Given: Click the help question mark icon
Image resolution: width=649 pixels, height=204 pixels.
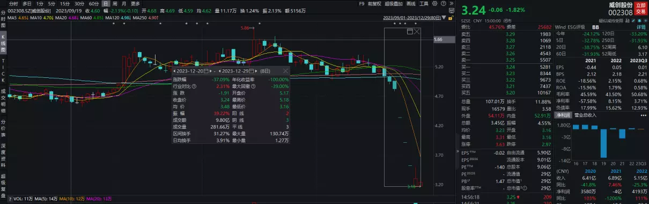Looking at the screenshot, I should point(444,3).
